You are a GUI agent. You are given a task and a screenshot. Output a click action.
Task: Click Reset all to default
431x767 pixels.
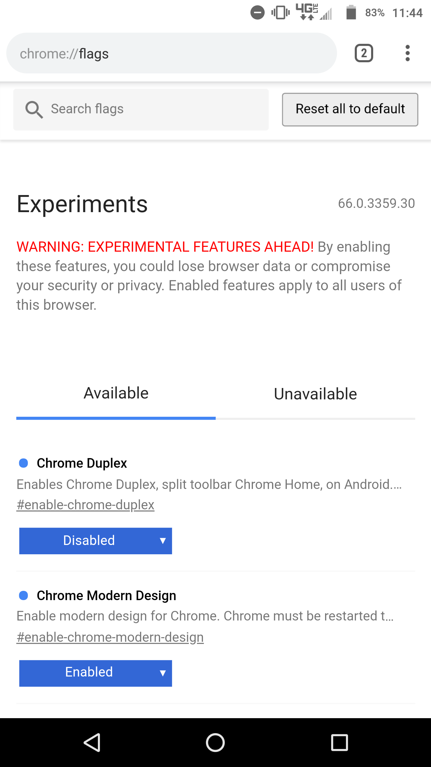point(350,109)
